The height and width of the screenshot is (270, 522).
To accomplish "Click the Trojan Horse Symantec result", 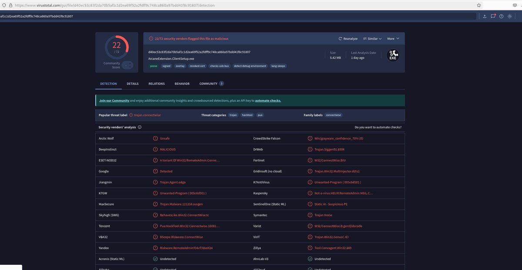I will point(323,215).
